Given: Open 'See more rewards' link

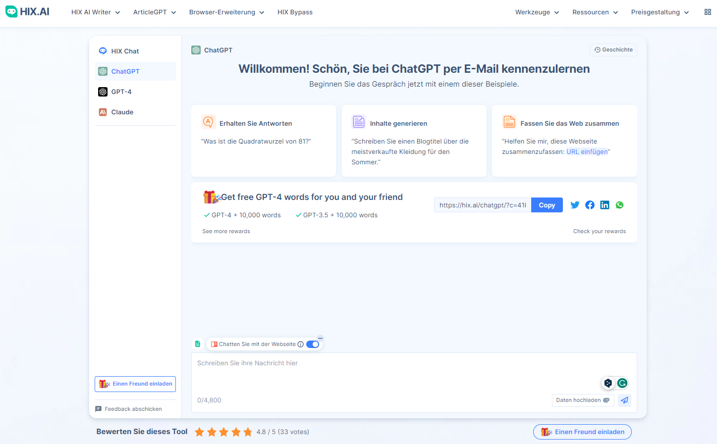Looking at the screenshot, I should 226,231.
